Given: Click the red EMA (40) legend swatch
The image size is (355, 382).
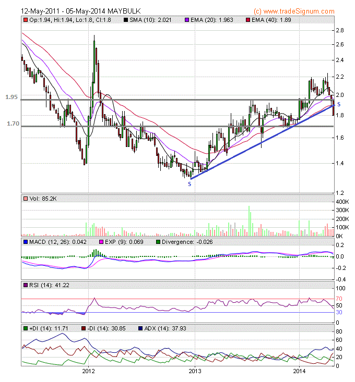Looking at the screenshot, I should click(x=248, y=20).
